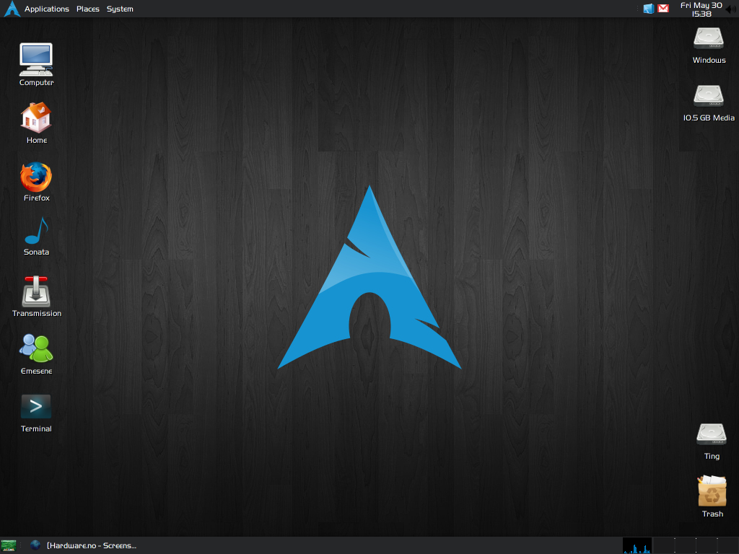The image size is (739, 554).
Task: Open the Places menu
Action: pos(88,9)
